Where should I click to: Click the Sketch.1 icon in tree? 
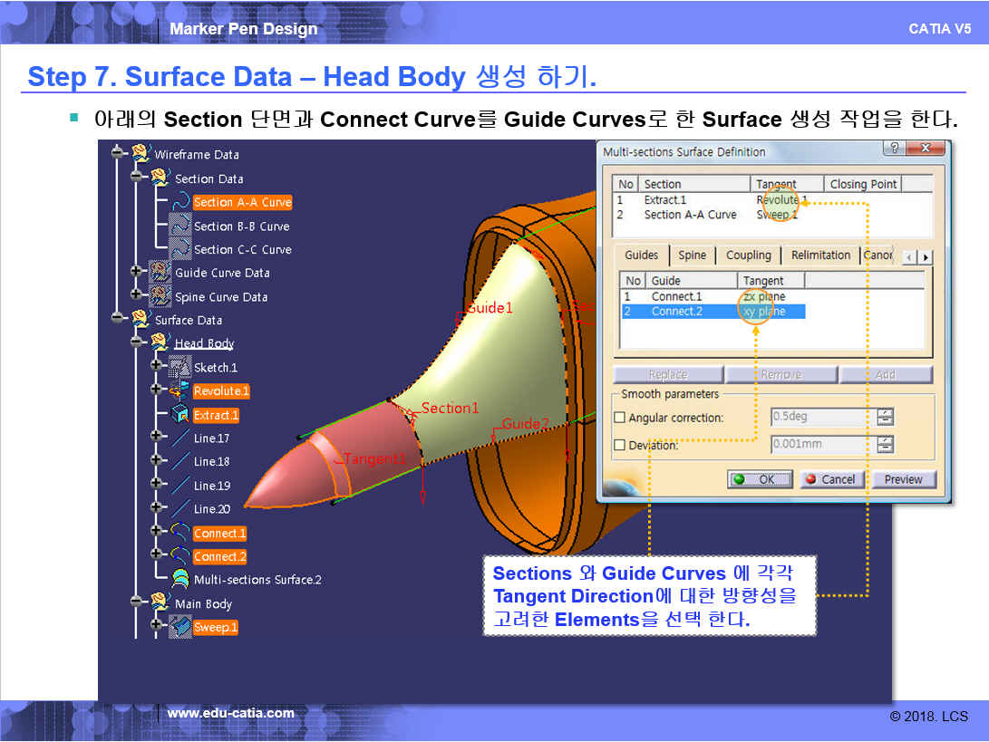coord(180,368)
